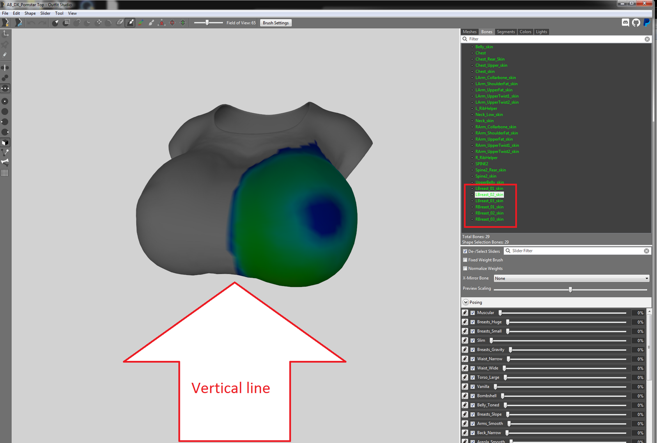This screenshot has height=443, width=657.
Task: Activate the Weight Paint brush
Action: point(130,23)
